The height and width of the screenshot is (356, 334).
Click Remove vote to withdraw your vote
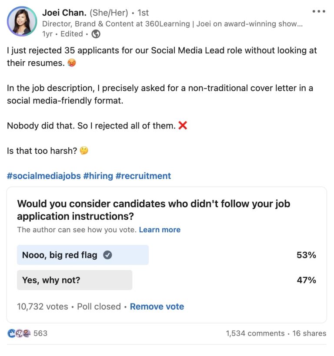(157, 307)
